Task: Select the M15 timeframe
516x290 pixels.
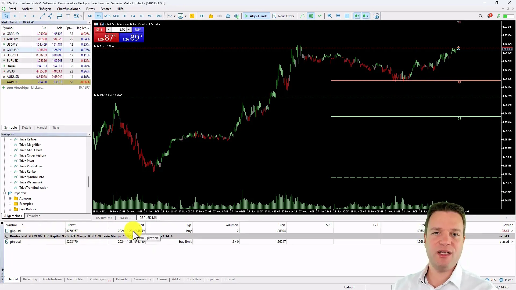Action: pos(107,16)
